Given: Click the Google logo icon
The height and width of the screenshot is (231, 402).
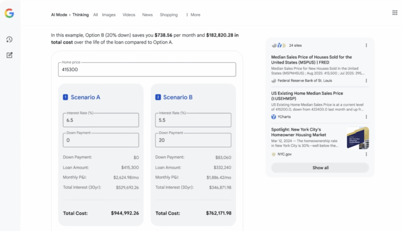Looking at the screenshot, I should point(9,14).
